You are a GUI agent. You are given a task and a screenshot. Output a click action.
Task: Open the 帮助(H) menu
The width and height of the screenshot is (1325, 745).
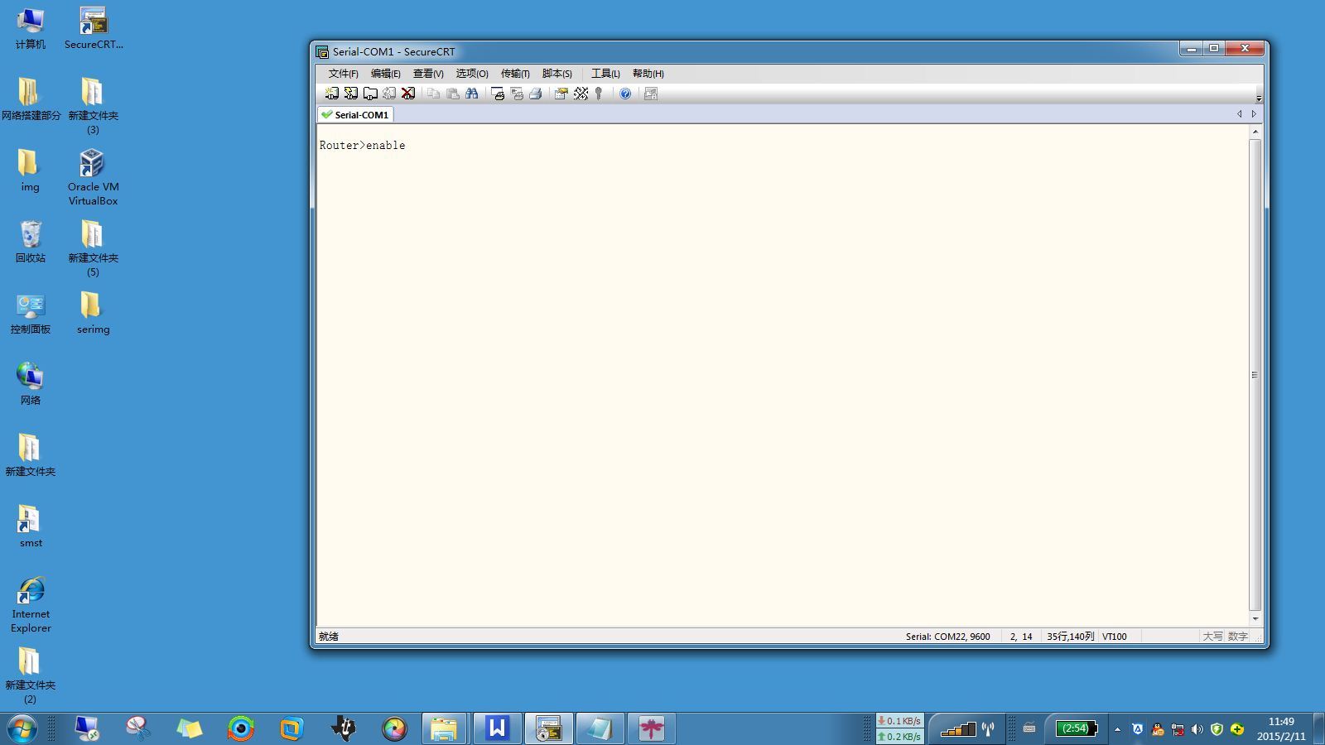click(x=648, y=74)
